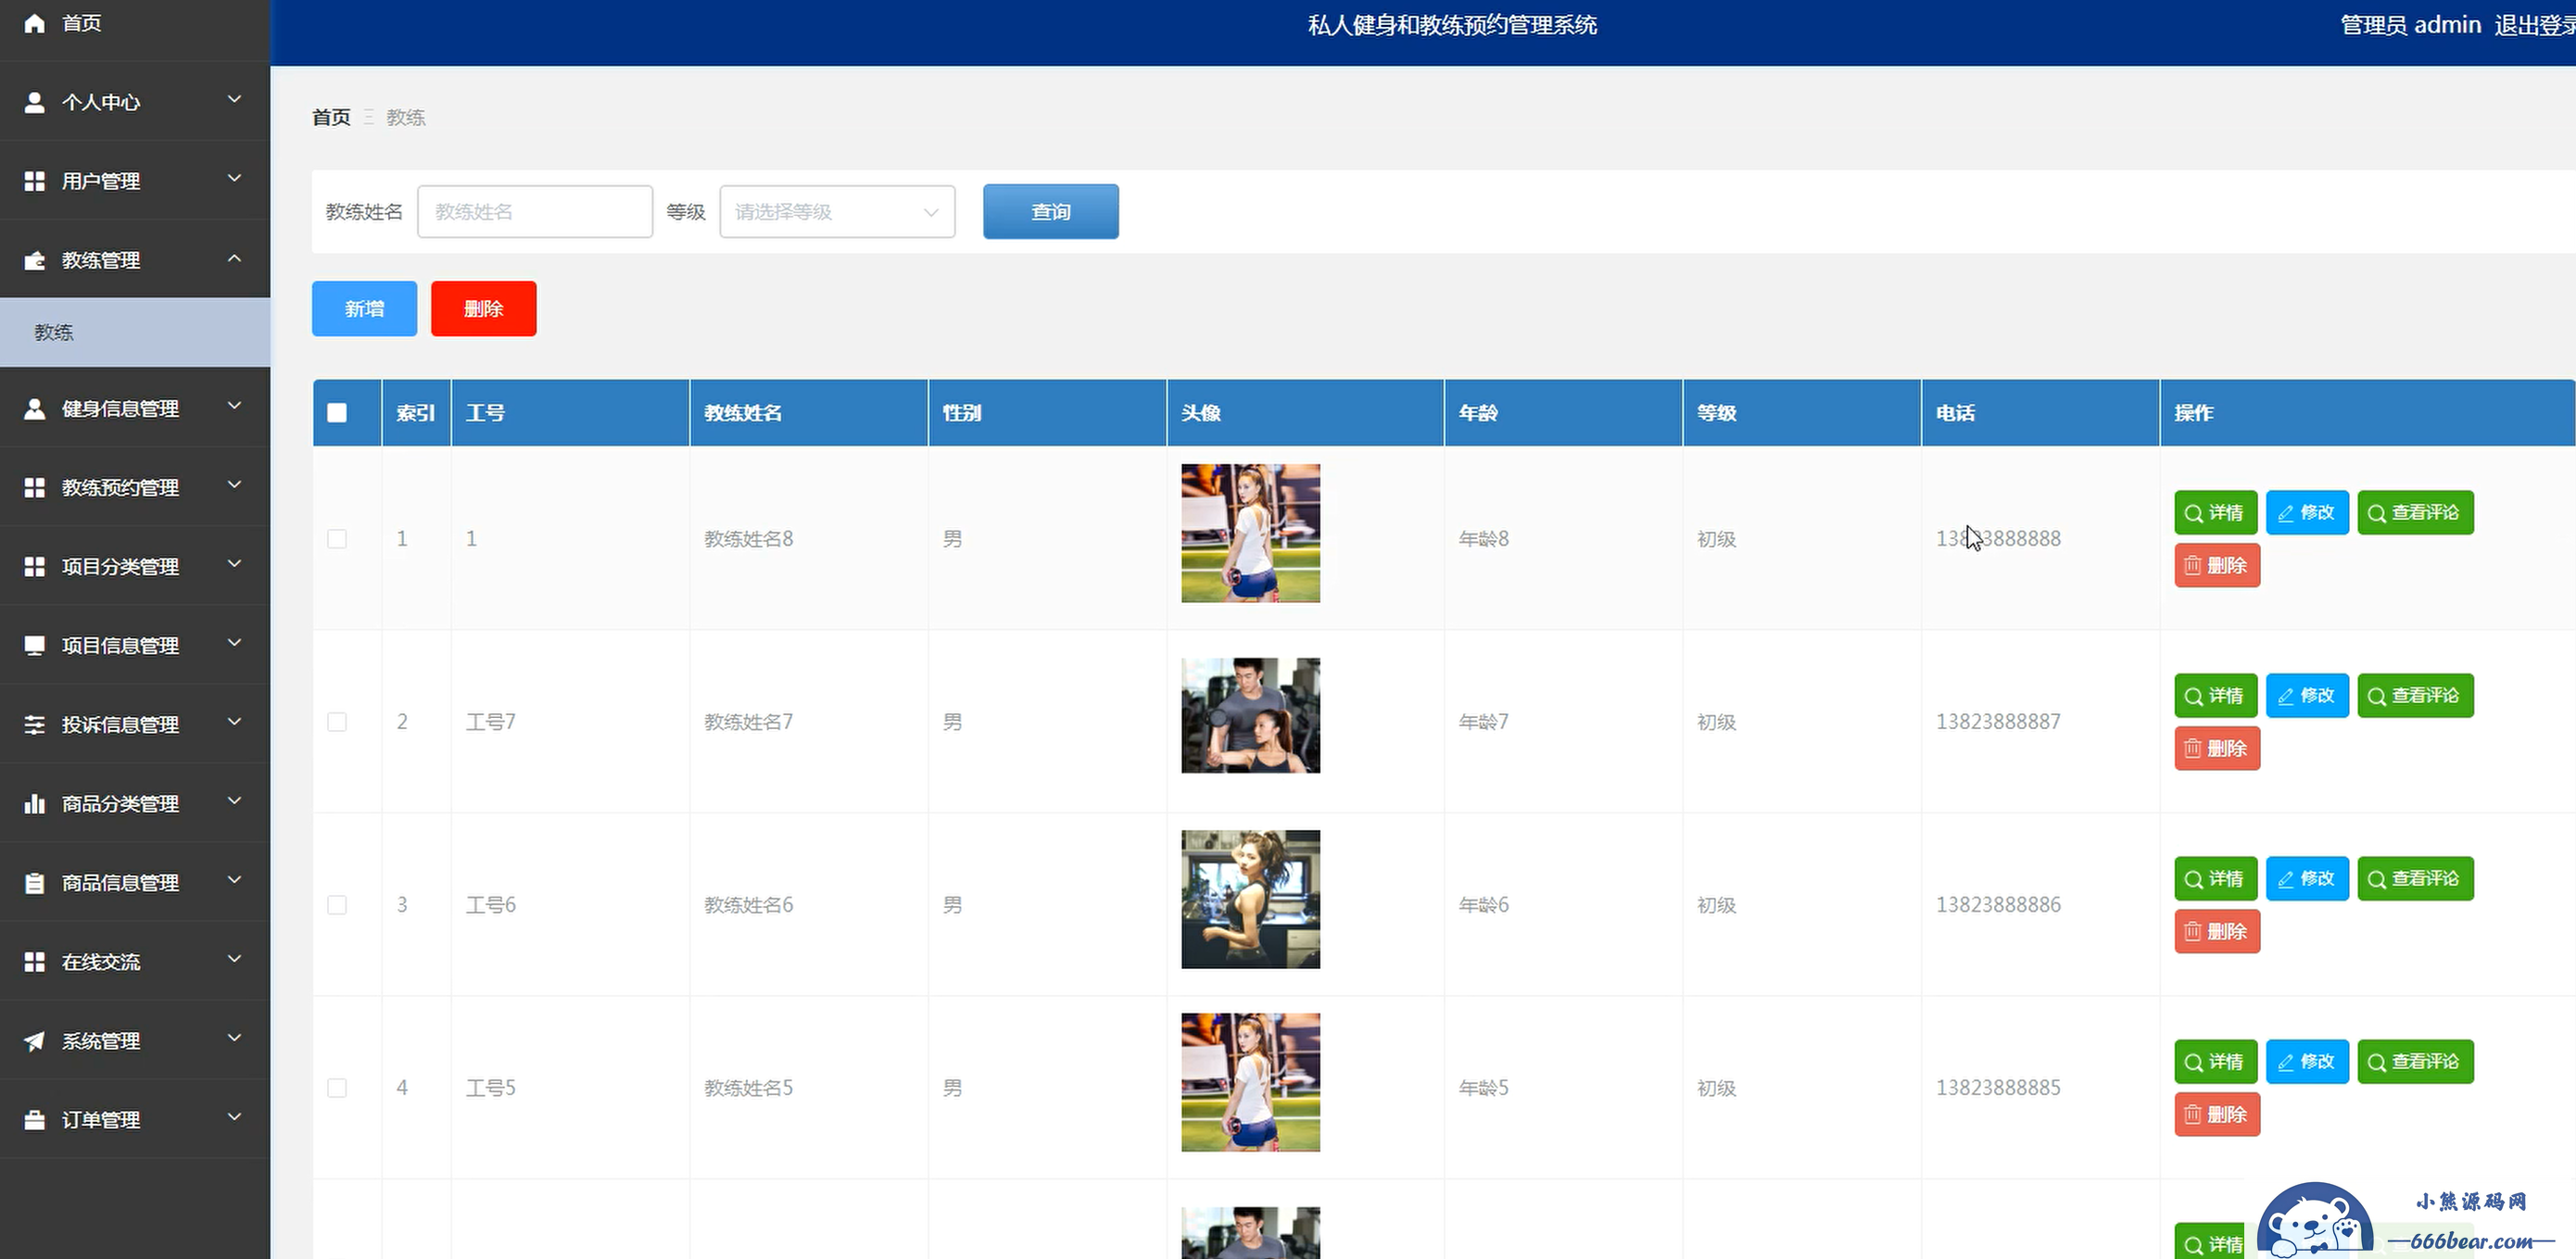Open 详情 for 教练姓名8

point(2215,512)
